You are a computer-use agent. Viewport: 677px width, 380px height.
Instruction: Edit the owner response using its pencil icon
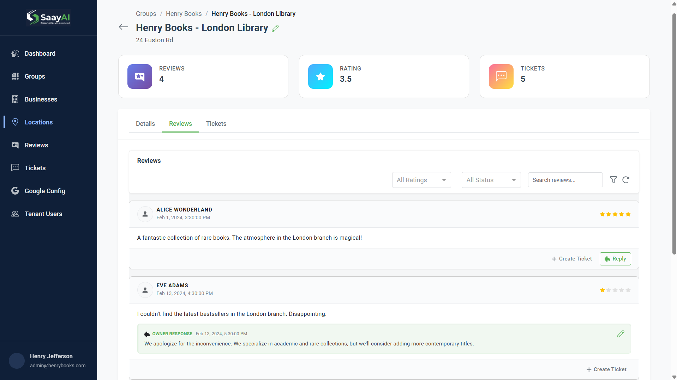click(621, 334)
